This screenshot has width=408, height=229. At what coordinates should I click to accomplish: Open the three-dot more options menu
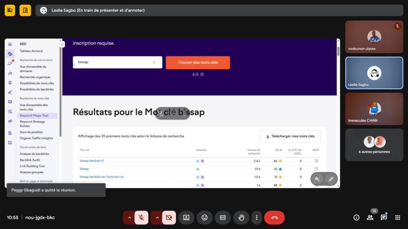(x=257, y=217)
